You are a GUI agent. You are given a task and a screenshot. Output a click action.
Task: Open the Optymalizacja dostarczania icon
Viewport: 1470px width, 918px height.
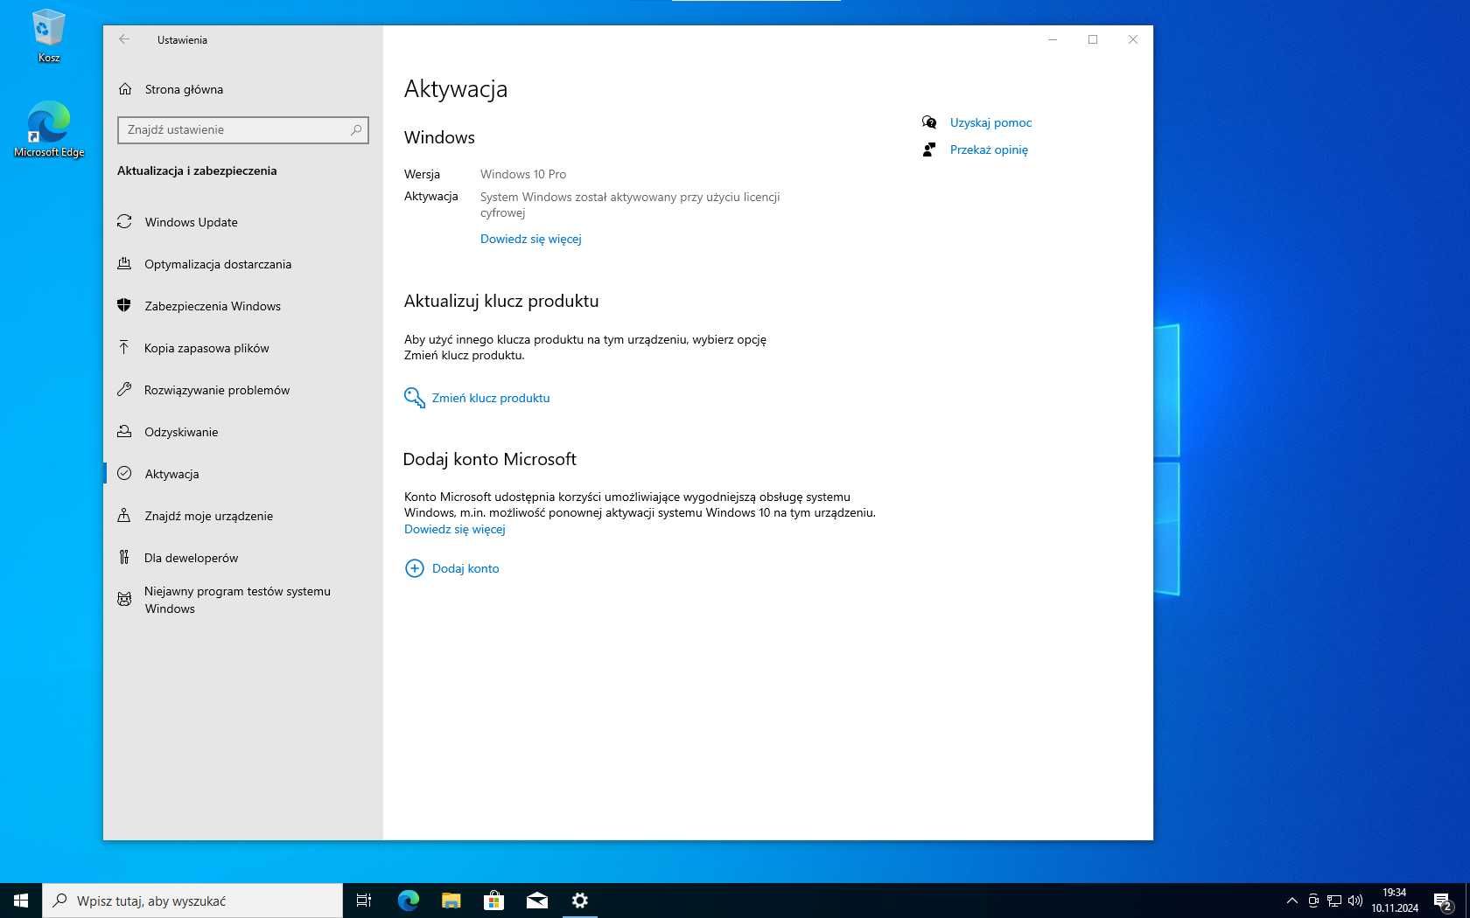coord(124,264)
